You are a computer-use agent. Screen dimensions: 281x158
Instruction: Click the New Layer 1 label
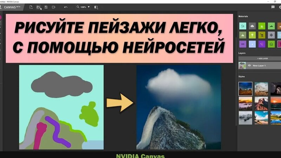[x=259, y=66]
